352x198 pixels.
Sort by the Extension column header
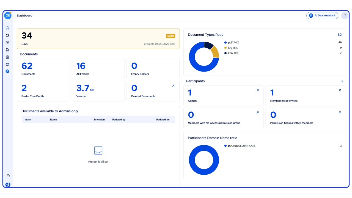[x=99, y=120]
